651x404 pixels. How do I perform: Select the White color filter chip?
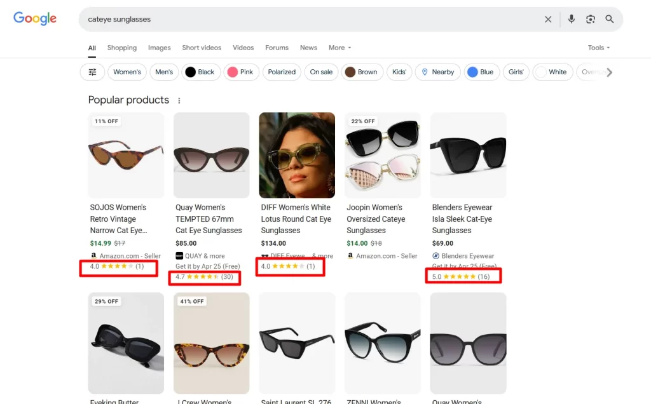(x=552, y=72)
